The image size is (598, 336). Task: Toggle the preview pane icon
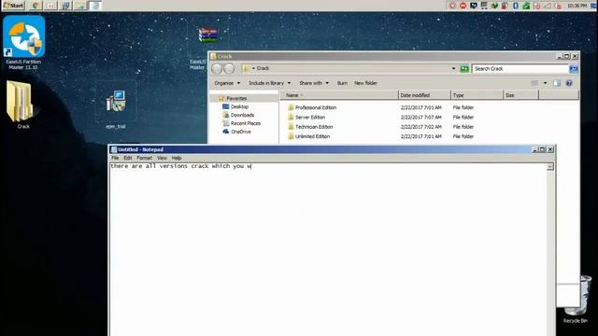click(x=557, y=83)
